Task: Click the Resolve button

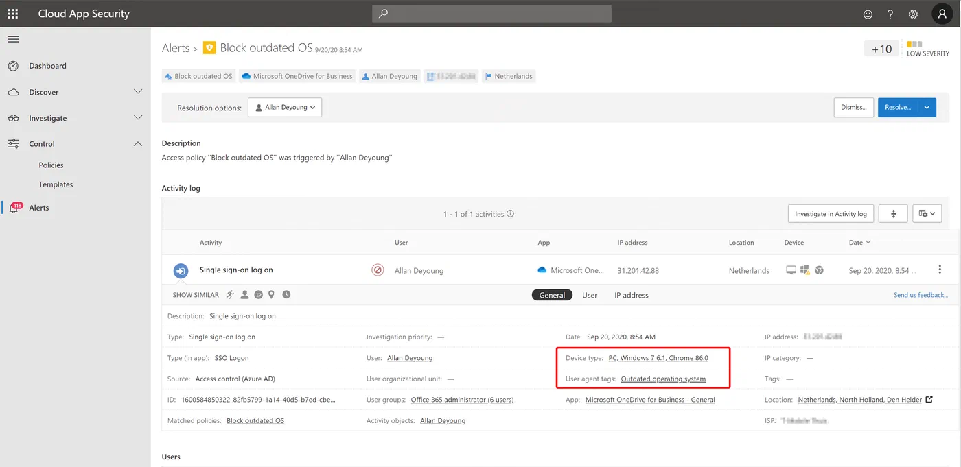Action: coord(898,108)
